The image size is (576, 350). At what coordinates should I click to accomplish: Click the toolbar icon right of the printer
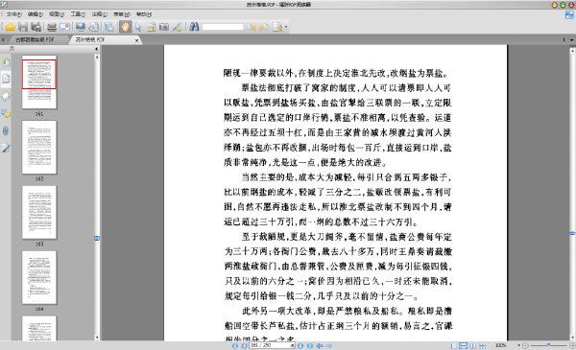(x=64, y=27)
